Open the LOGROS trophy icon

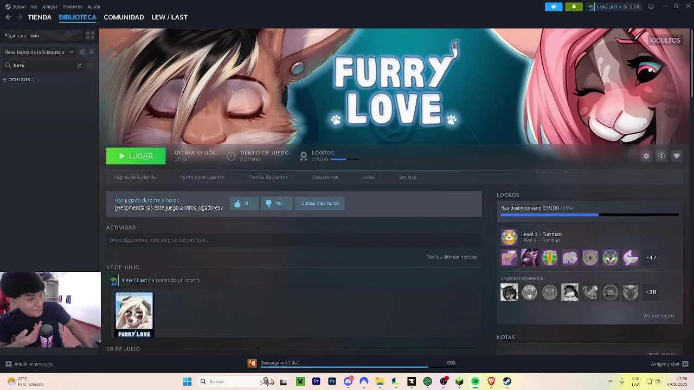point(304,156)
